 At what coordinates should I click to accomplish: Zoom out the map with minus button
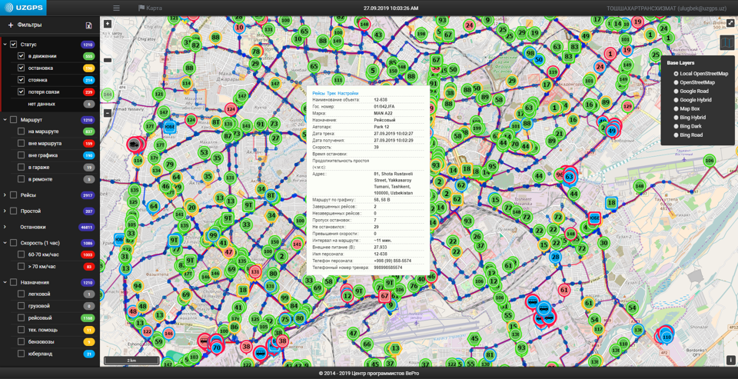108,113
